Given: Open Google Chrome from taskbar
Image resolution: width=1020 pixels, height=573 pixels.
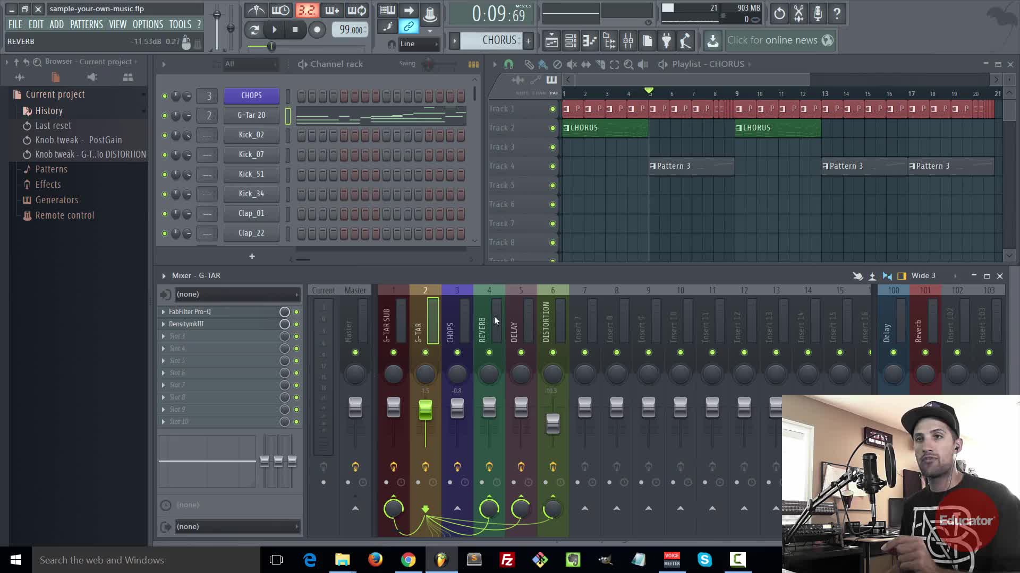Looking at the screenshot, I should 408,560.
